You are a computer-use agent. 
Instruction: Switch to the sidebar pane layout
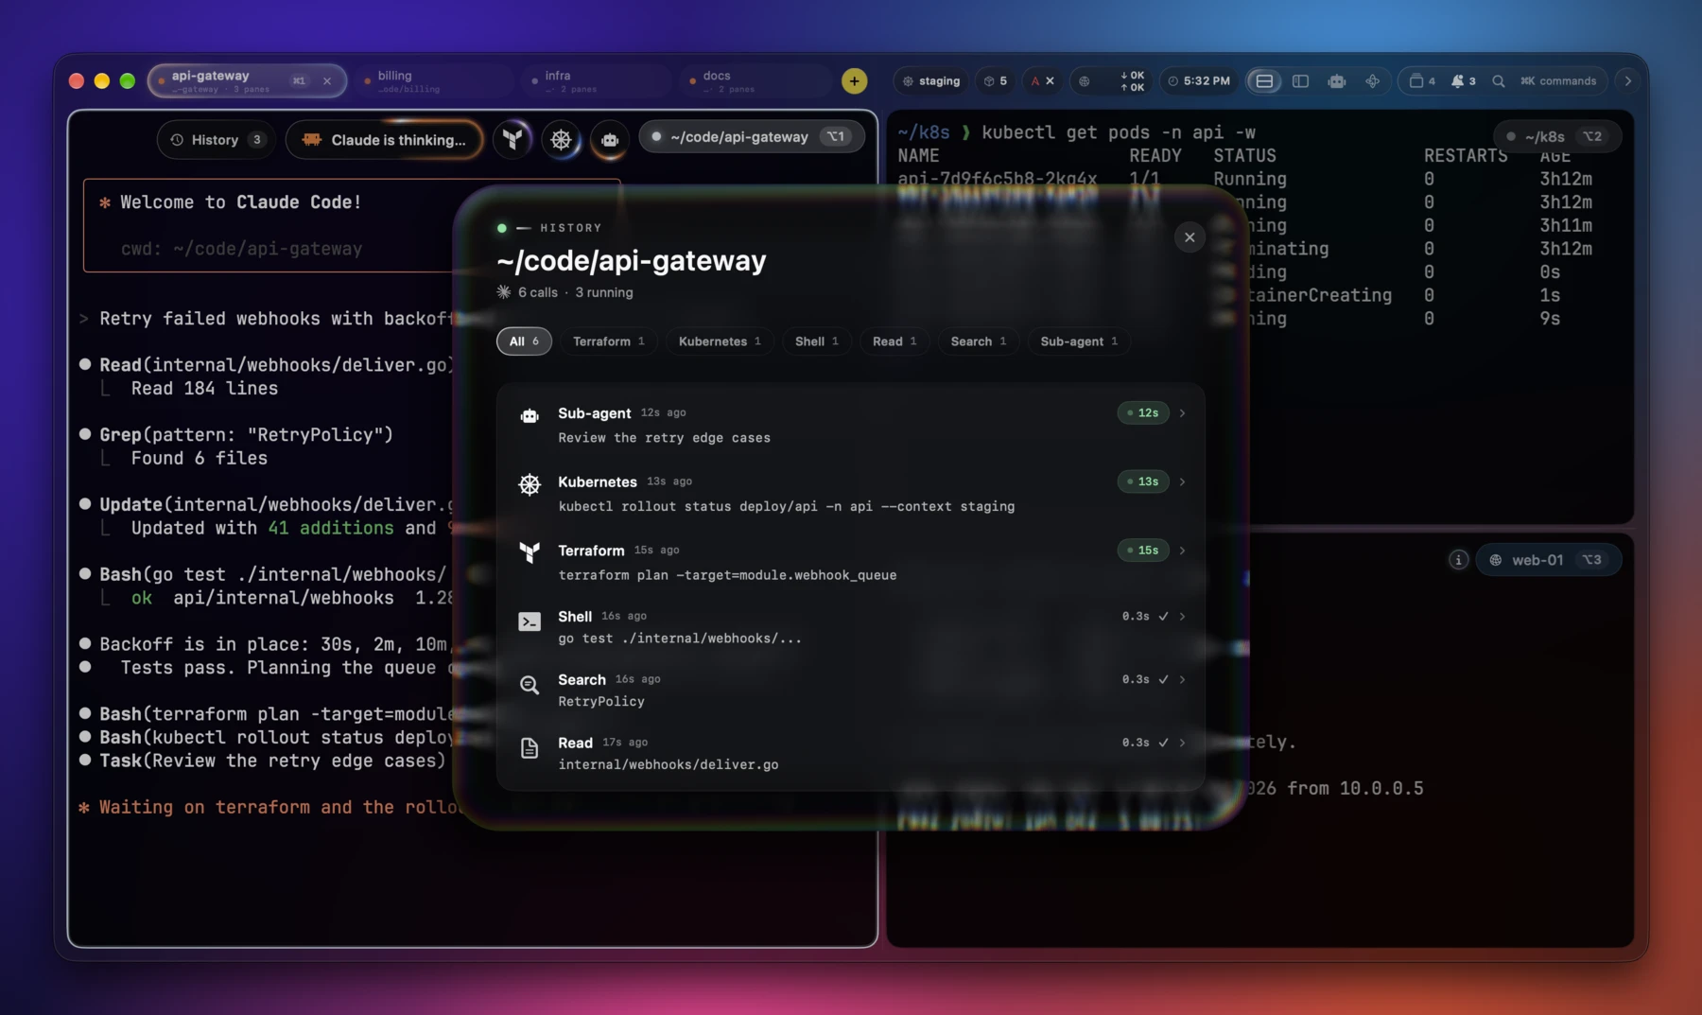[1300, 81]
